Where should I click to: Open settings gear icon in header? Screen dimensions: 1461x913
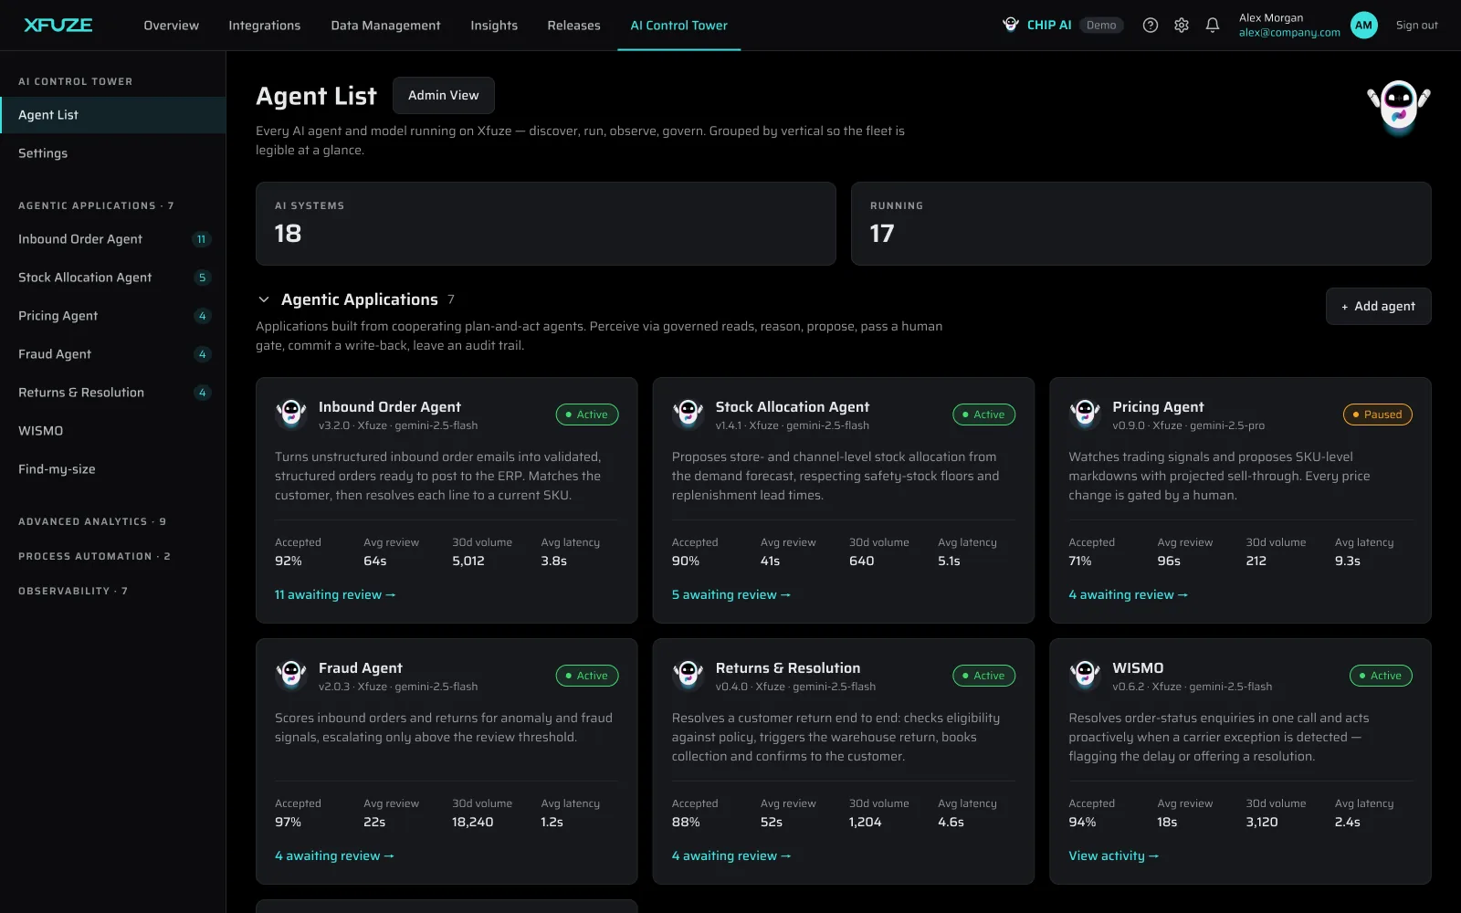pos(1182,26)
